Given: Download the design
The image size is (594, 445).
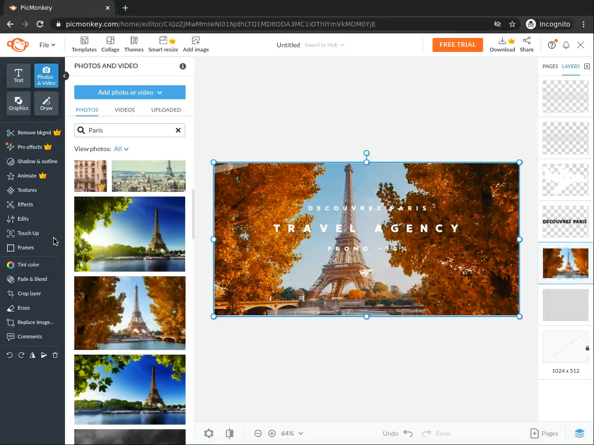Looking at the screenshot, I should pyautogui.click(x=503, y=44).
